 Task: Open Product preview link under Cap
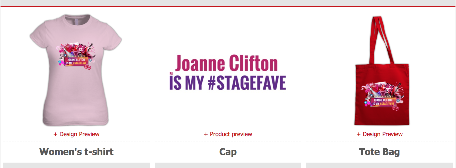(228, 134)
